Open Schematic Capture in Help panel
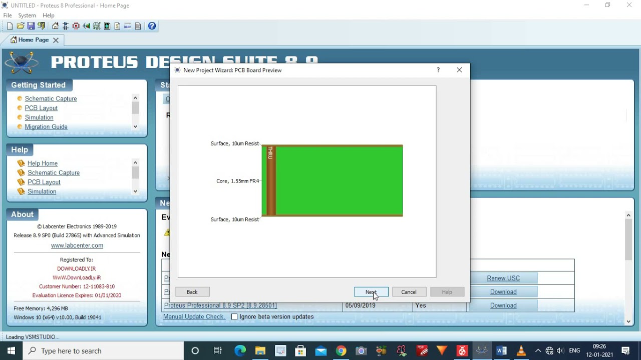This screenshot has width=641, height=360. (x=54, y=173)
